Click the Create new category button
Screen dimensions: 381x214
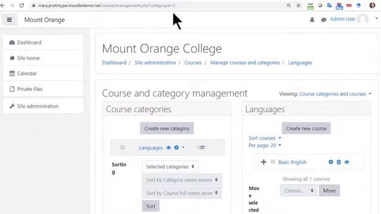pos(167,128)
